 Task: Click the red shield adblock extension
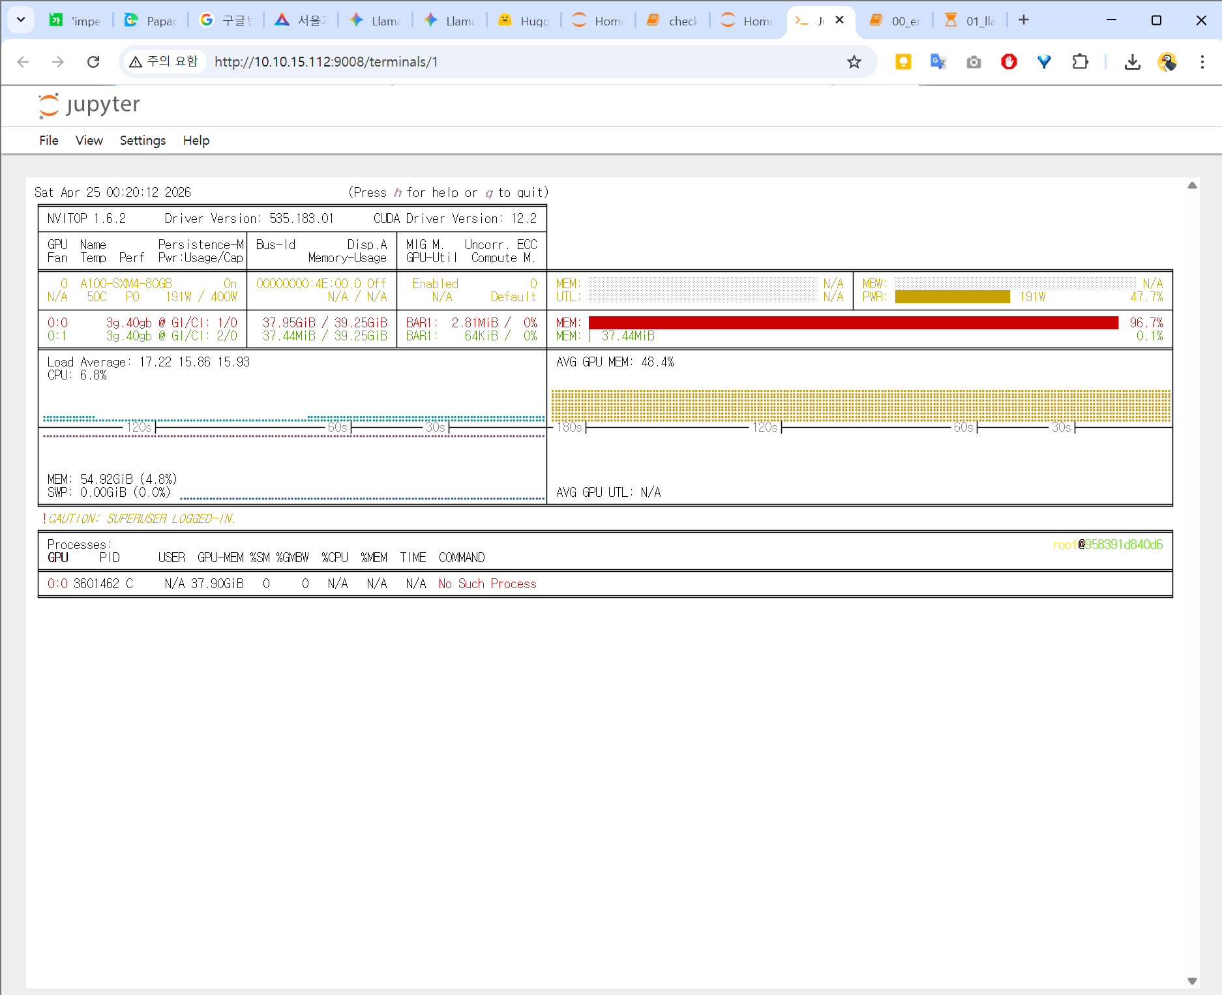1009,62
